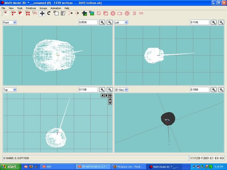This screenshot has width=227, height=170.
Task: Activate the Scale tool
Action: point(56,13)
